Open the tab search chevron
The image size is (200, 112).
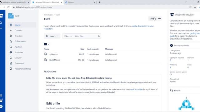[186, 2]
